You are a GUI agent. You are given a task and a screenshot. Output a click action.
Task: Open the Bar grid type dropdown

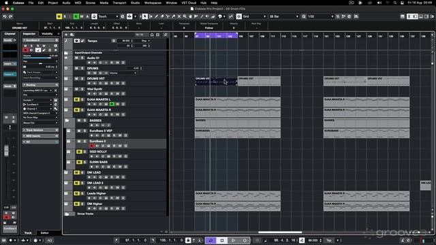click(284, 16)
